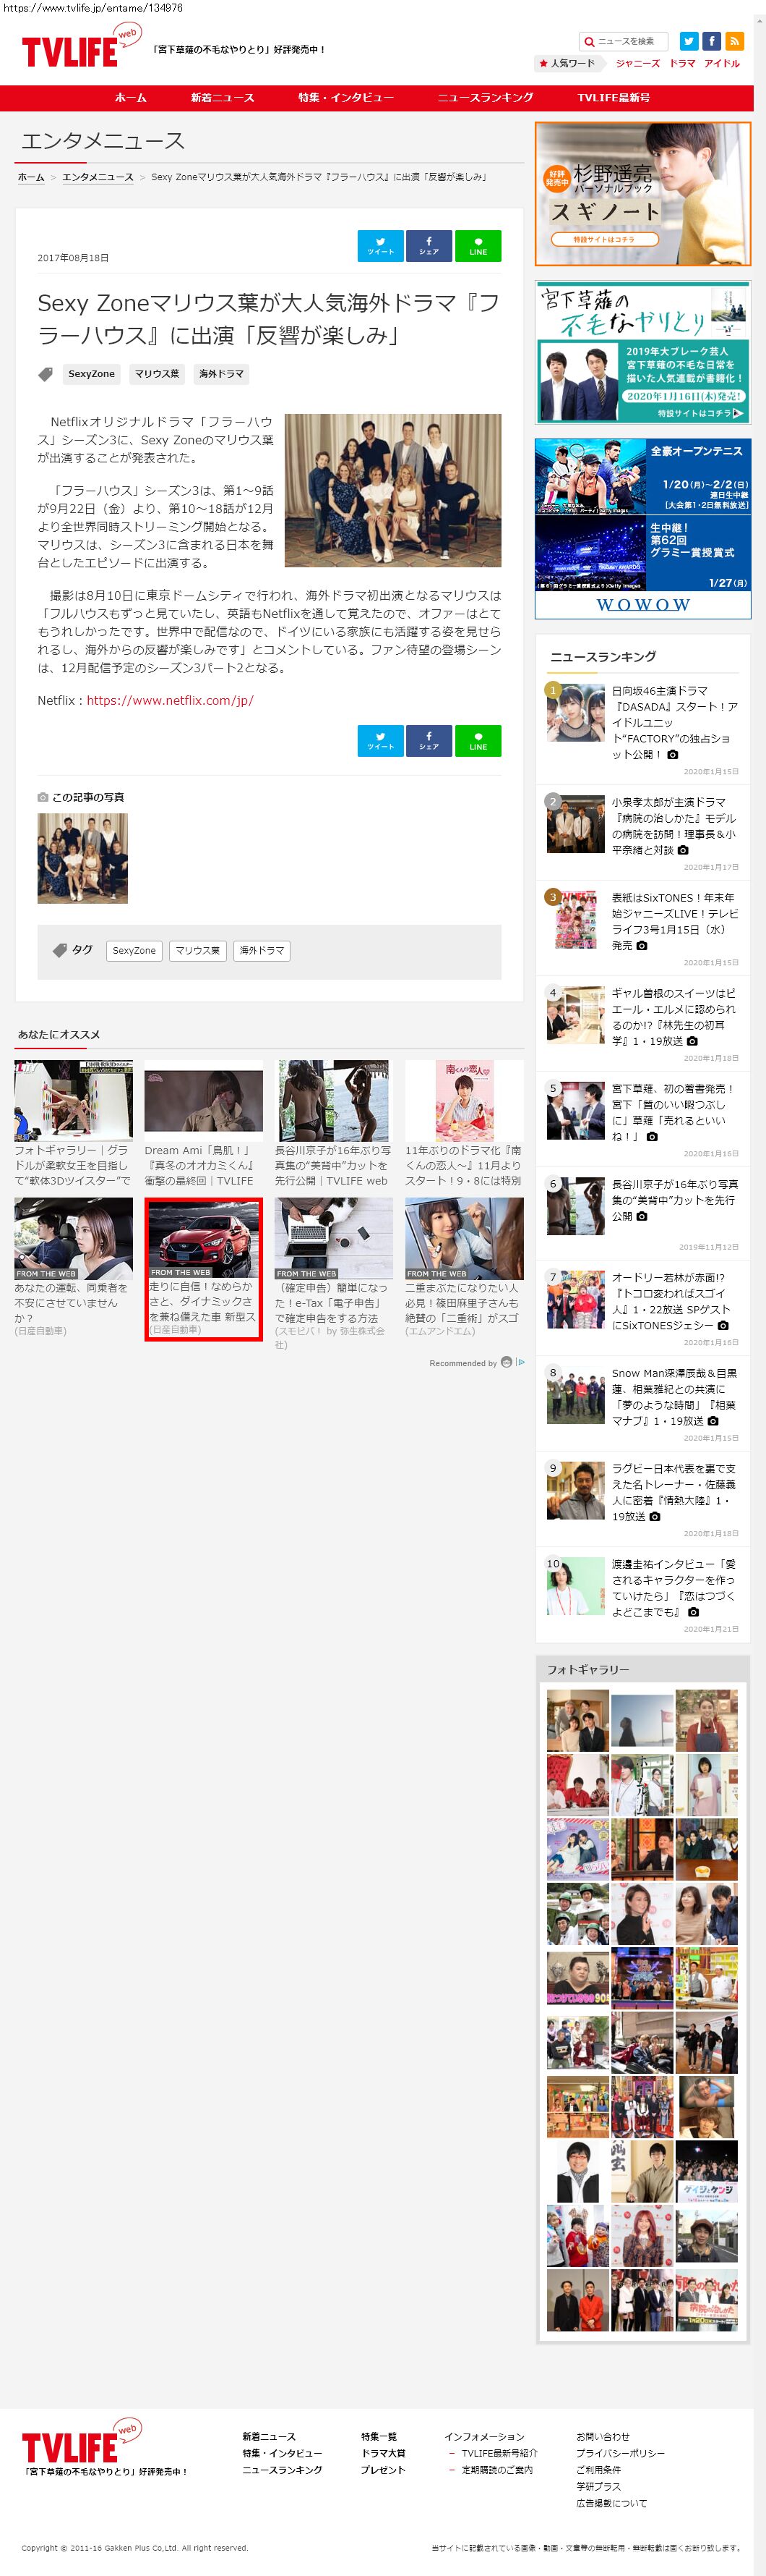Image resolution: width=766 pixels, height=2576 pixels.
Task: Click the Facebook icon in the header
Action: (x=711, y=41)
